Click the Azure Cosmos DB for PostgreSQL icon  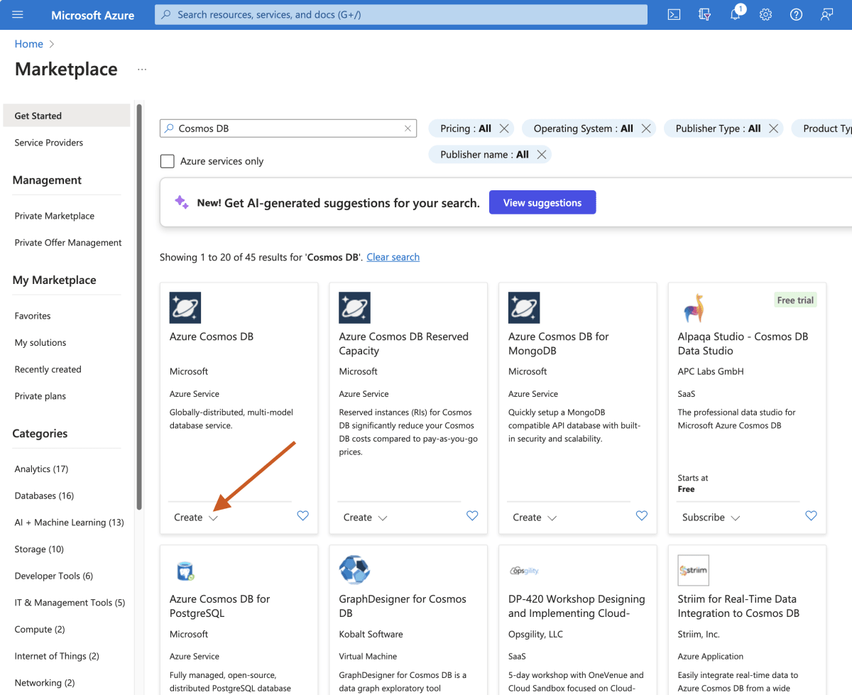(185, 571)
